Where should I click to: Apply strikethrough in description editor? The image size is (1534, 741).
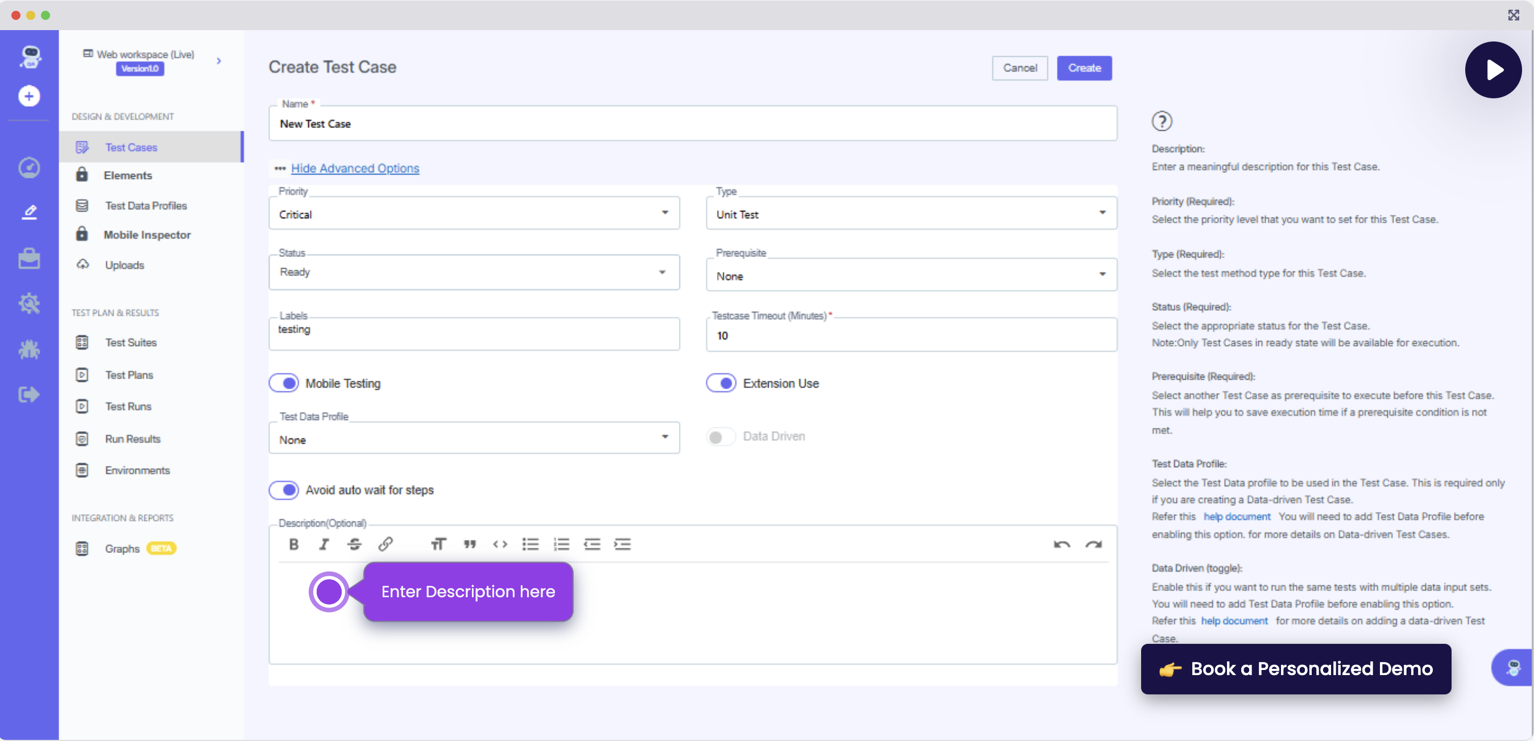(354, 544)
